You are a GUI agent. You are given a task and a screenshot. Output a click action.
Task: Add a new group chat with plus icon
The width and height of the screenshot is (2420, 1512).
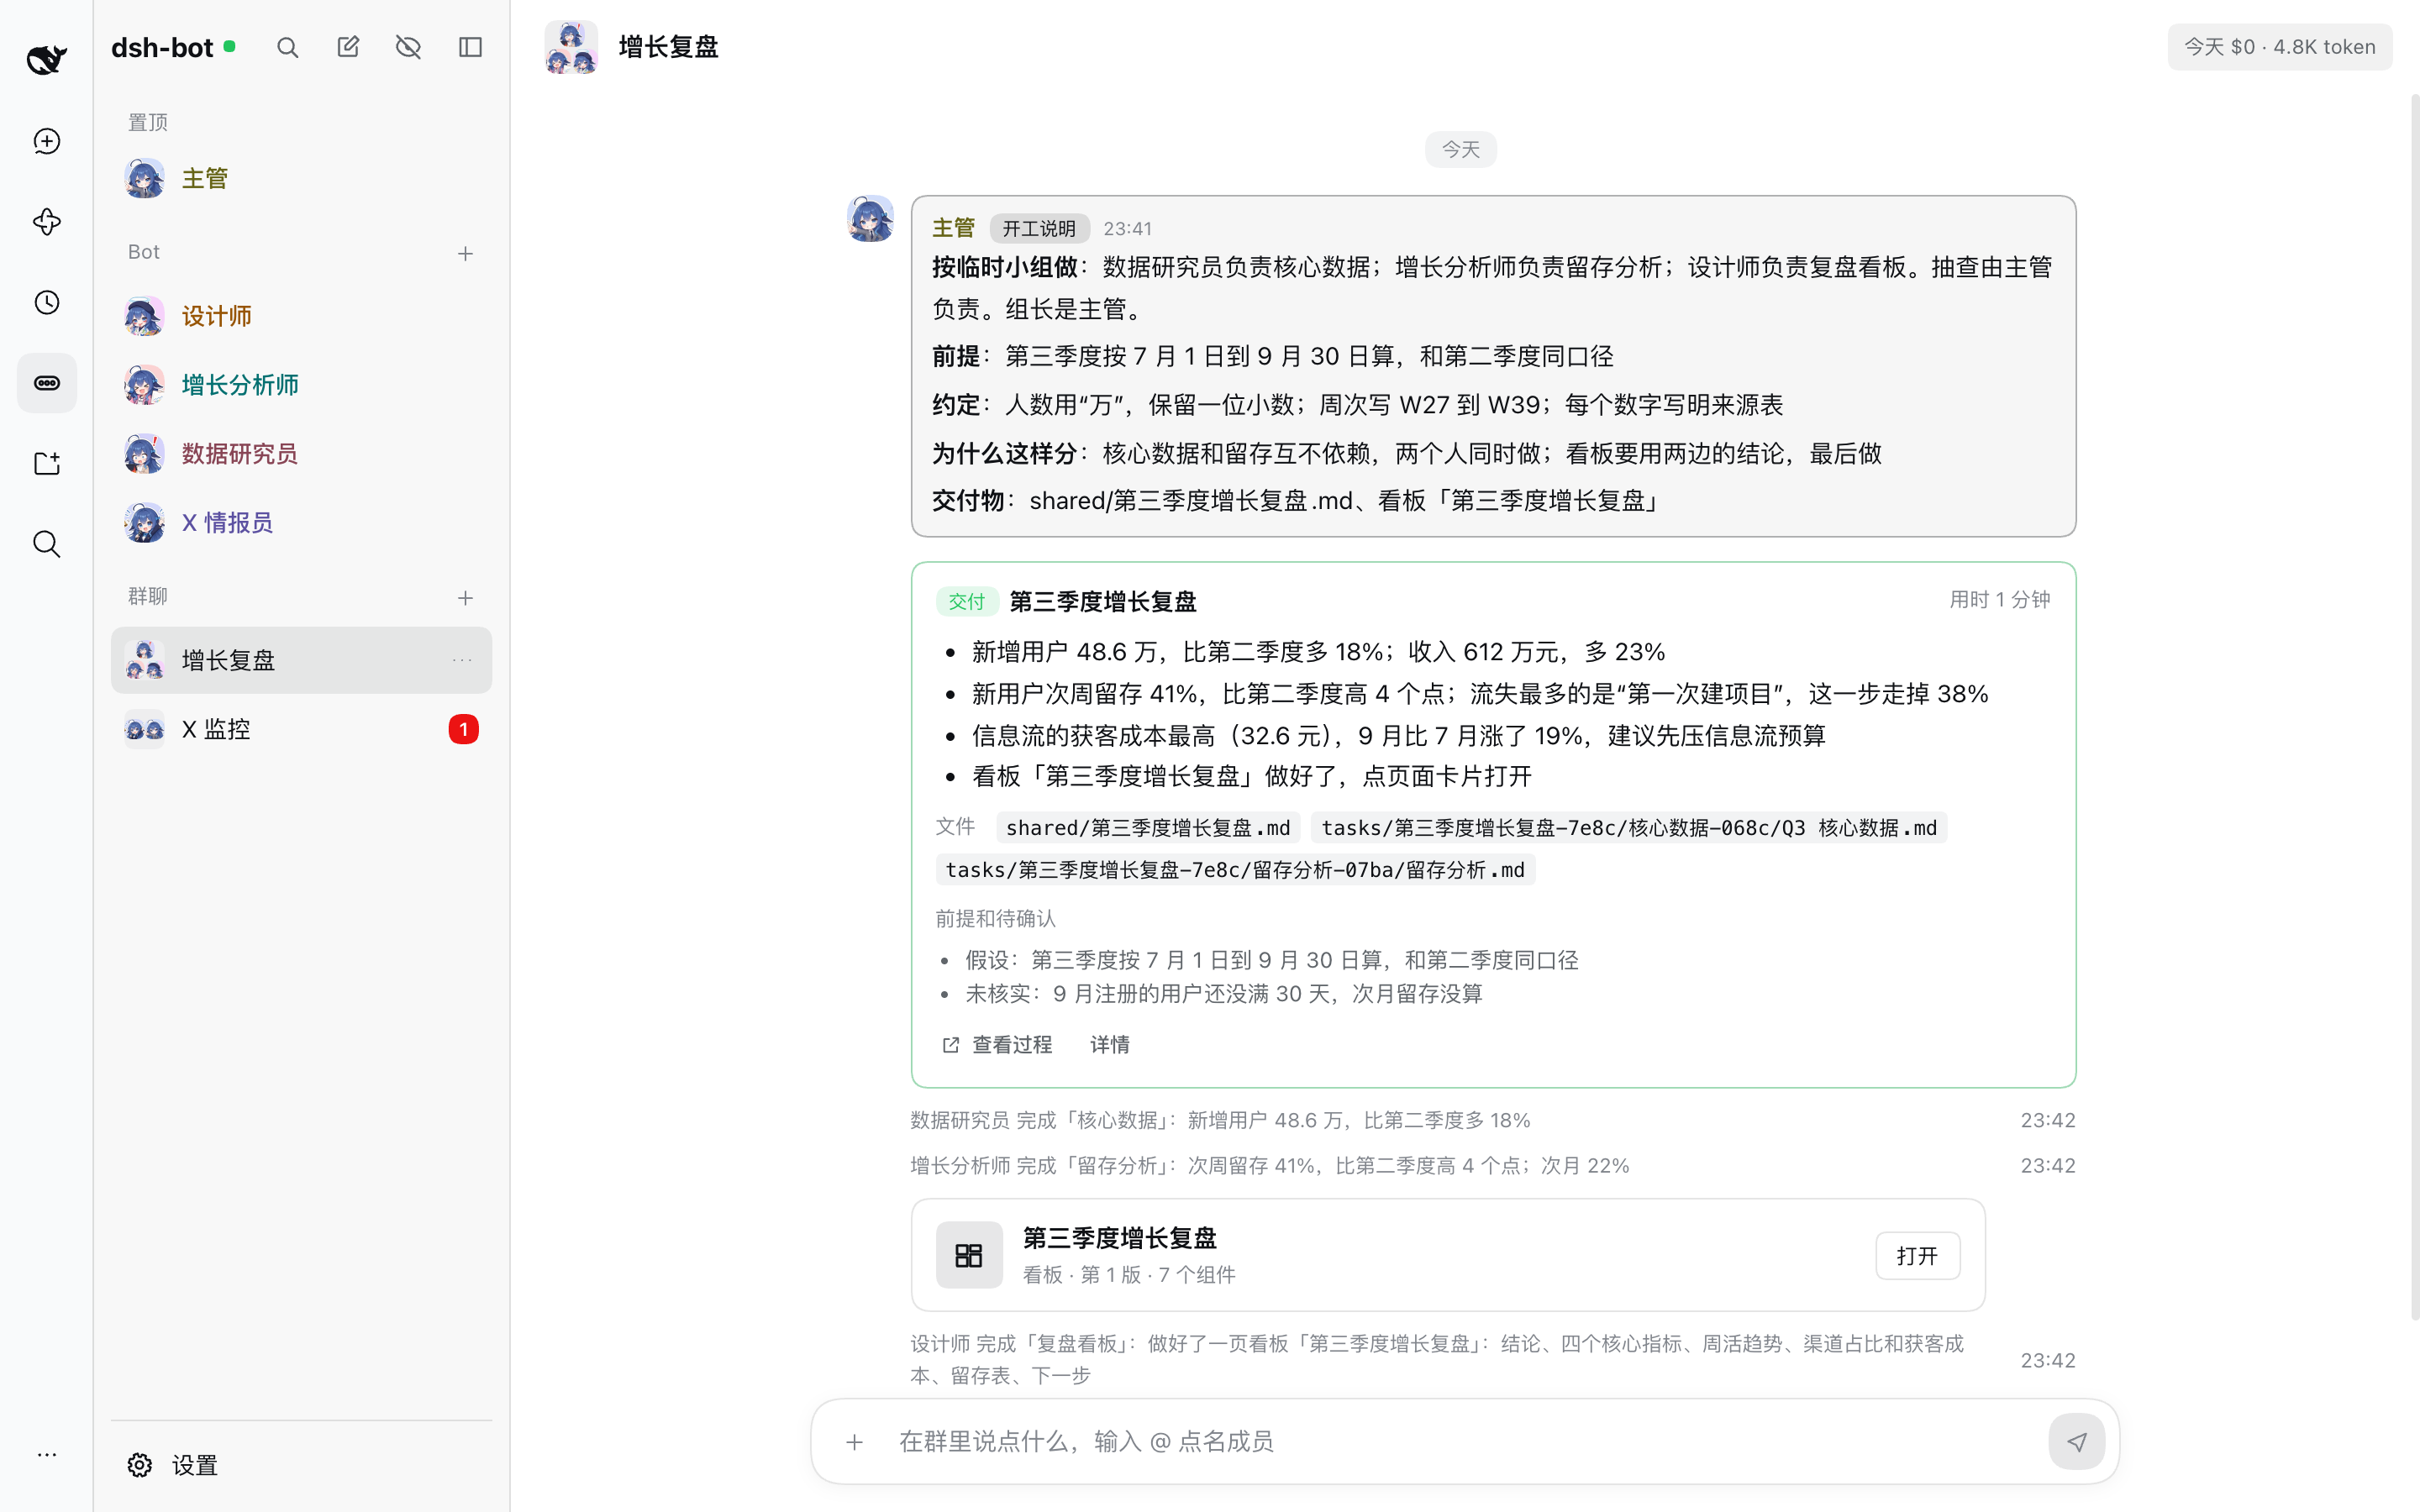[465, 598]
